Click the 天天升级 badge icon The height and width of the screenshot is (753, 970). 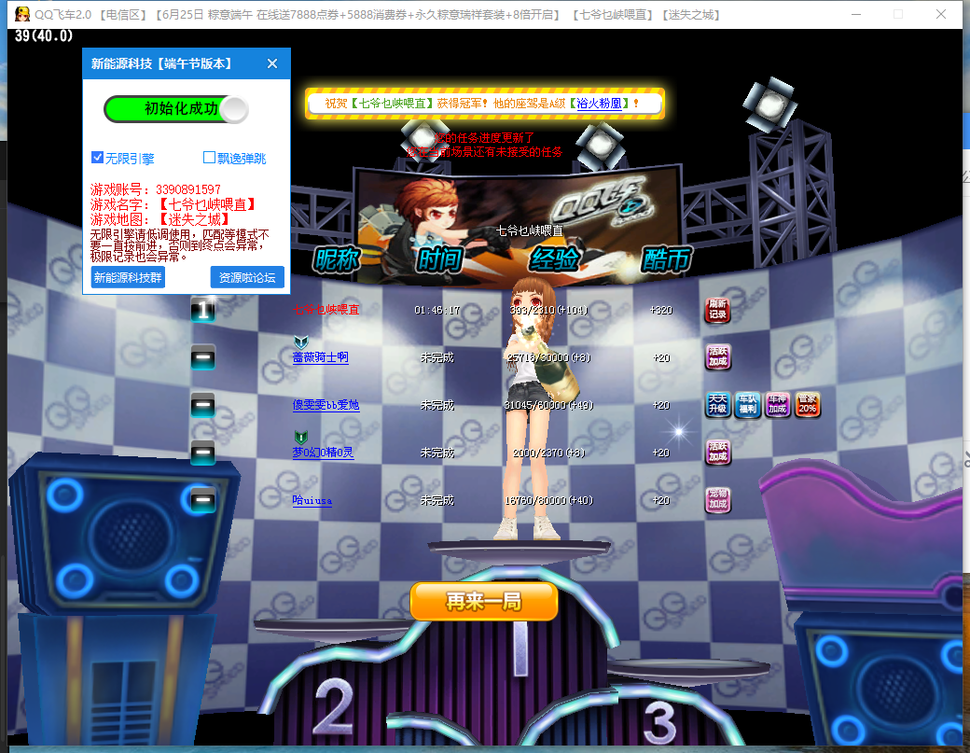(x=717, y=405)
